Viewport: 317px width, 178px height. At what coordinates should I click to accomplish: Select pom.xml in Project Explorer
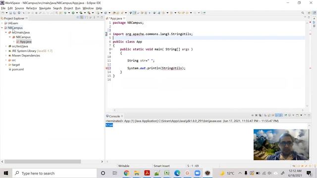[18, 69]
